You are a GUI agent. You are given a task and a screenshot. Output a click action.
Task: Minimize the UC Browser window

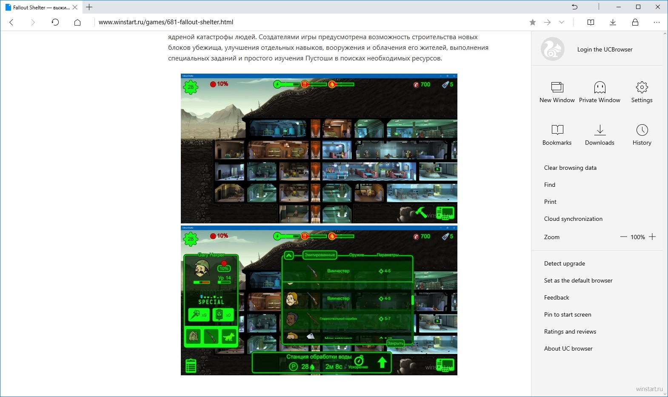tap(619, 7)
